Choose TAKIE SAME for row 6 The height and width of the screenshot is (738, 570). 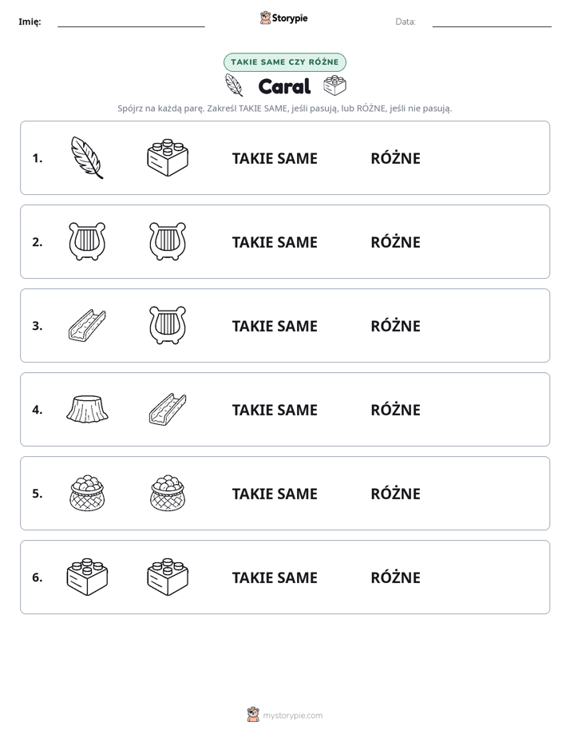(275, 577)
